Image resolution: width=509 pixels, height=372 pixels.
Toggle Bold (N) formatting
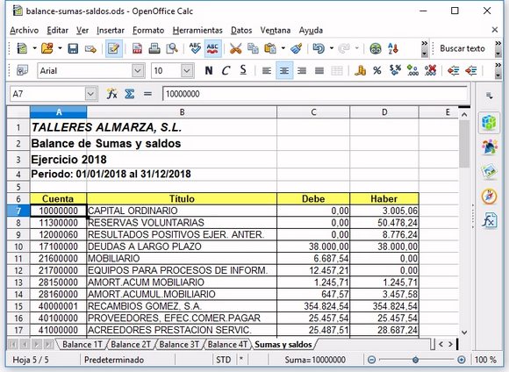point(209,70)
